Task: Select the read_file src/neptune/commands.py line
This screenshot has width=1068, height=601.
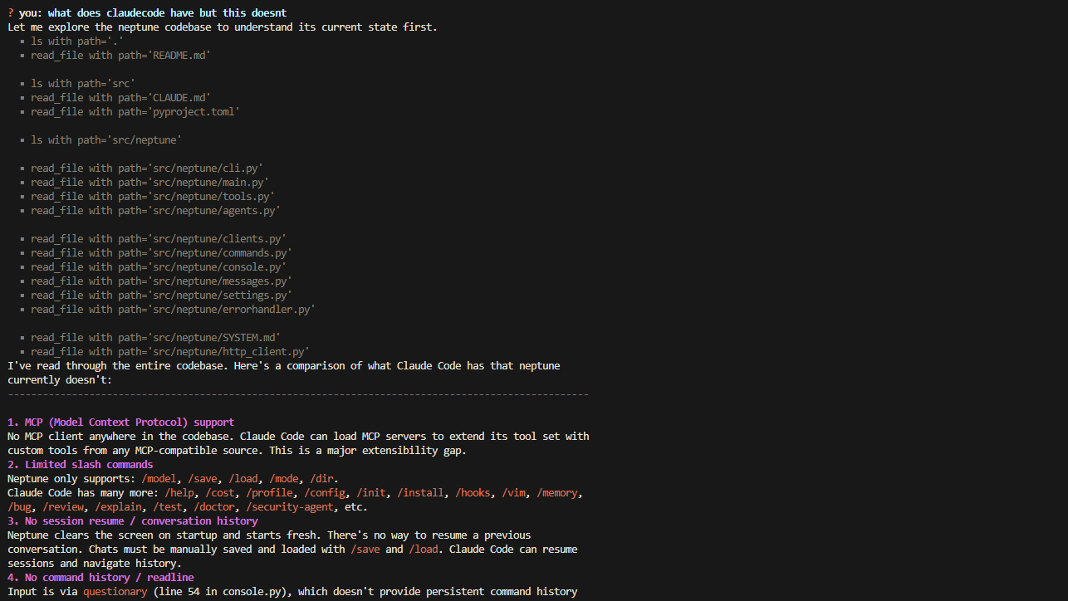Action: [x=162, y=252]
